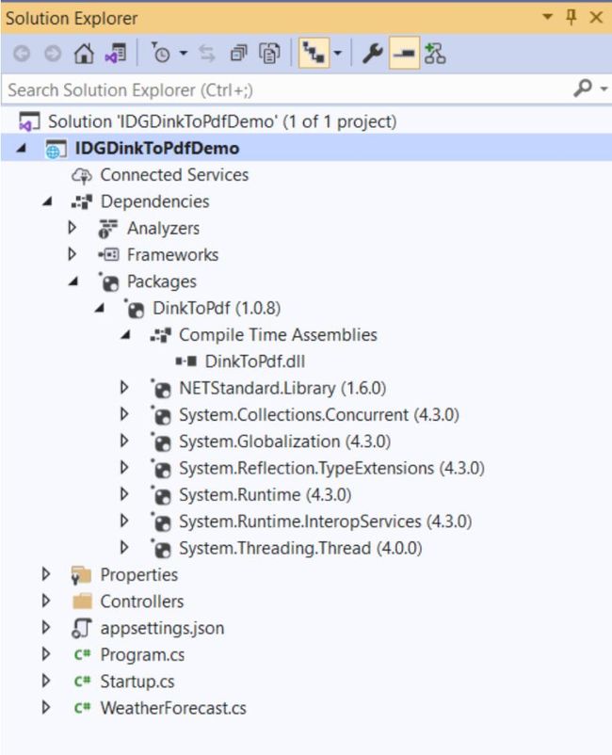612x755 pixels.
Task: Select System.Globalization (4.3.0) package
Action: pyautogui.click(x=284, y=442)
